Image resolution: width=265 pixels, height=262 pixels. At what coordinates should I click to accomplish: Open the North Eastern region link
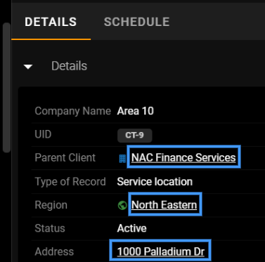point(164,204)
